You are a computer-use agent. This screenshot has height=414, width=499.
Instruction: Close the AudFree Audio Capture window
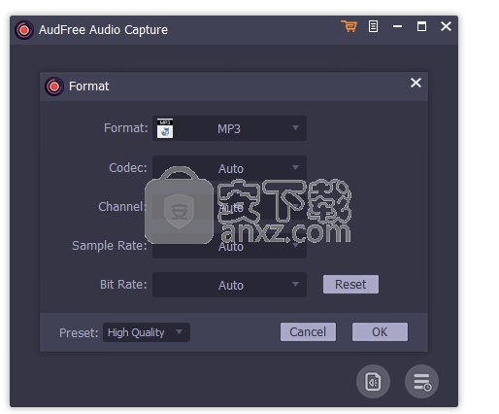pos(446,26)
